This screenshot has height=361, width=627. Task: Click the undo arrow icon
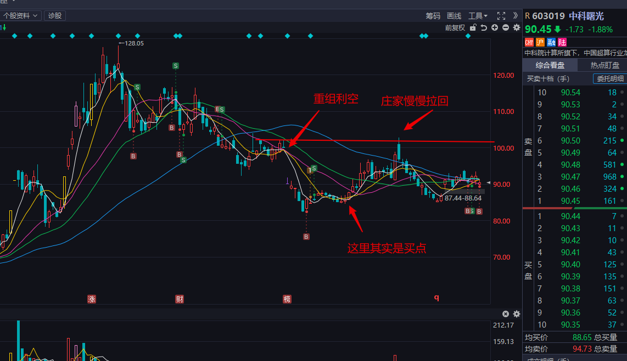pos(484,27)
